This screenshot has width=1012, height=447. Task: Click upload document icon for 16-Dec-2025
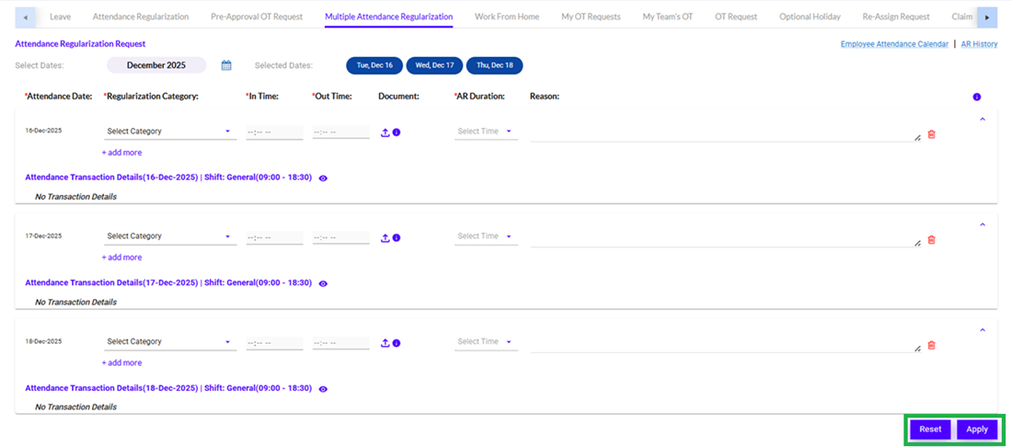tap(385, 132)
